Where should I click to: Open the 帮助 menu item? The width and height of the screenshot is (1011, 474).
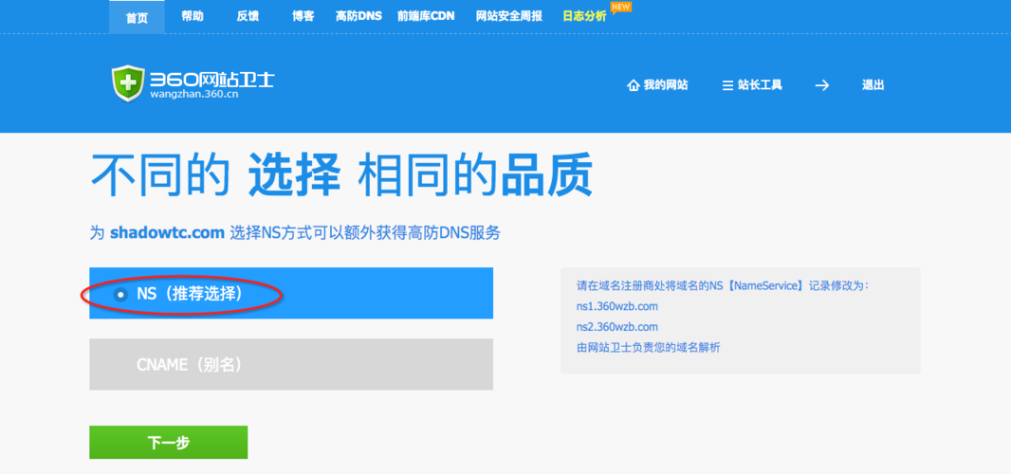193,17
